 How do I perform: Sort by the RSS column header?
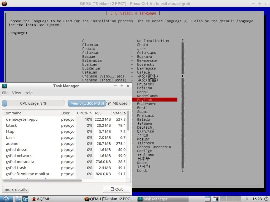(x=102, y=113)
